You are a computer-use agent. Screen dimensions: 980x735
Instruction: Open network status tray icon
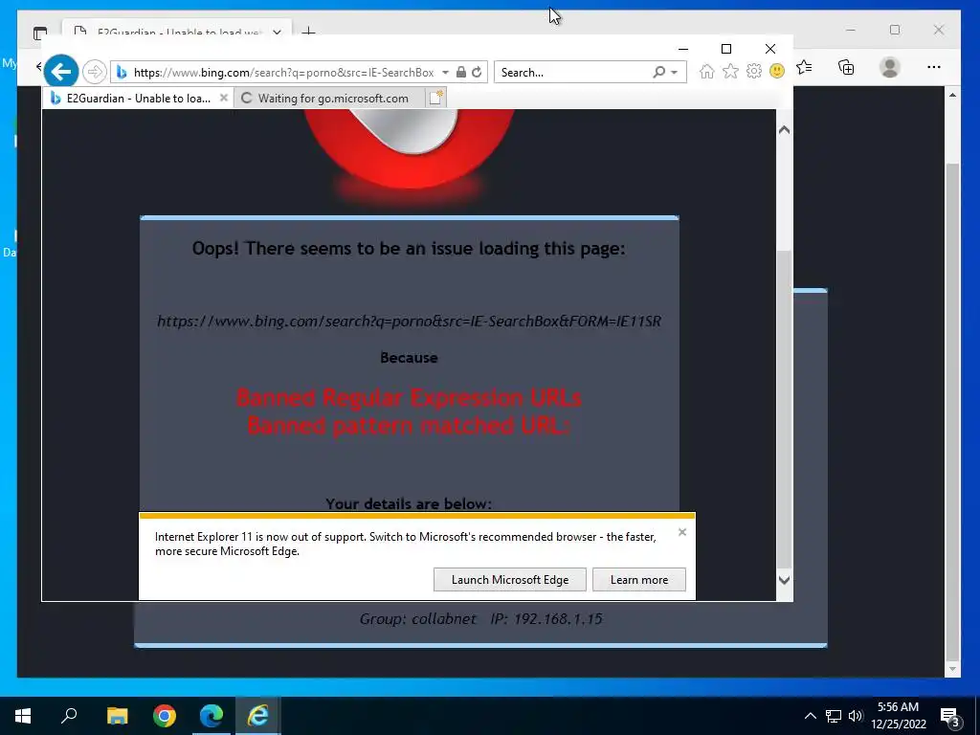click(x=834, y=716)
